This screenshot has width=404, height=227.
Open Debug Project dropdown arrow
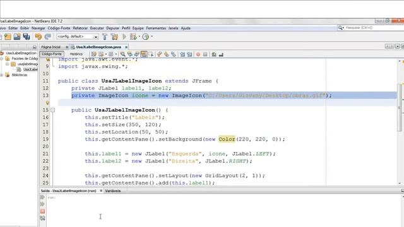click(140, 37)
